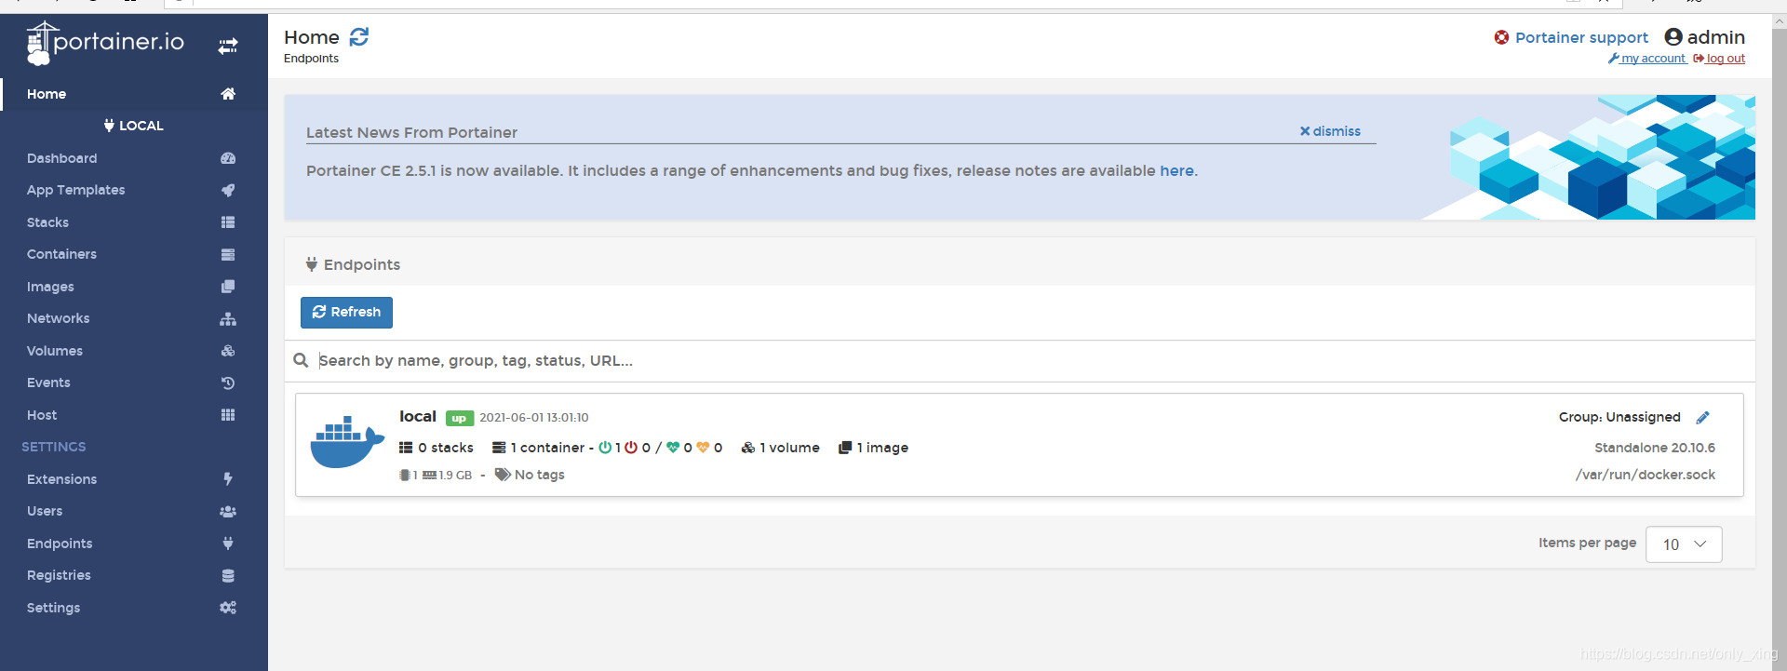Click the Containers server icon
The image size is (1787, 671).
click(x=228, y=254)
